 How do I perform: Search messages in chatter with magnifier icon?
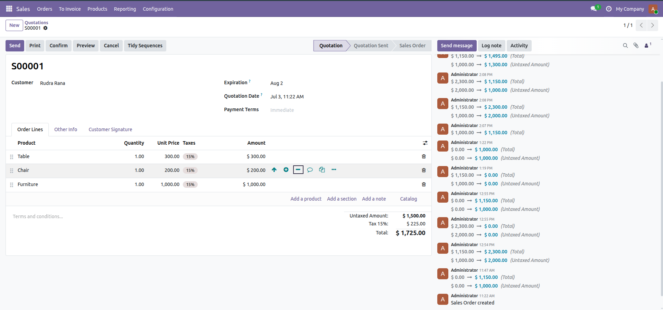(625, 46)
